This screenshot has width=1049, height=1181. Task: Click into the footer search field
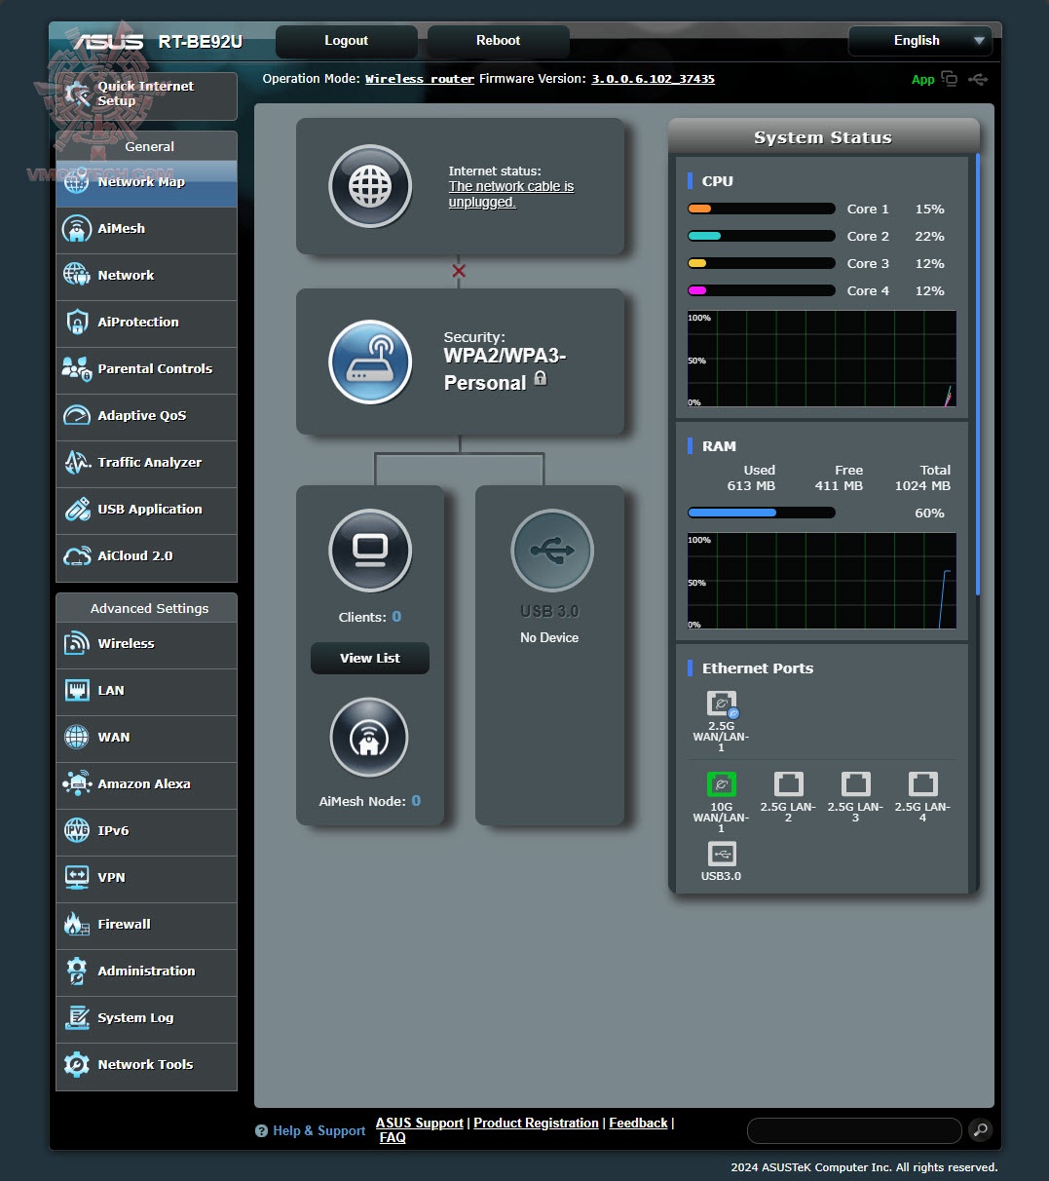coord(854,1130)
